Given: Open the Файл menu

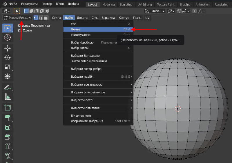Looking at the screenshot, I should [x=13, y=4].
